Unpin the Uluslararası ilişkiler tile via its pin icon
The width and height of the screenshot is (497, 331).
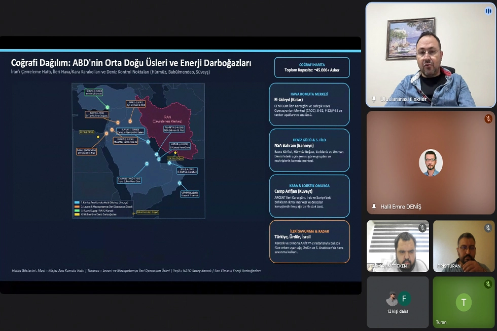pyautogui.click(x=374, y=99)
